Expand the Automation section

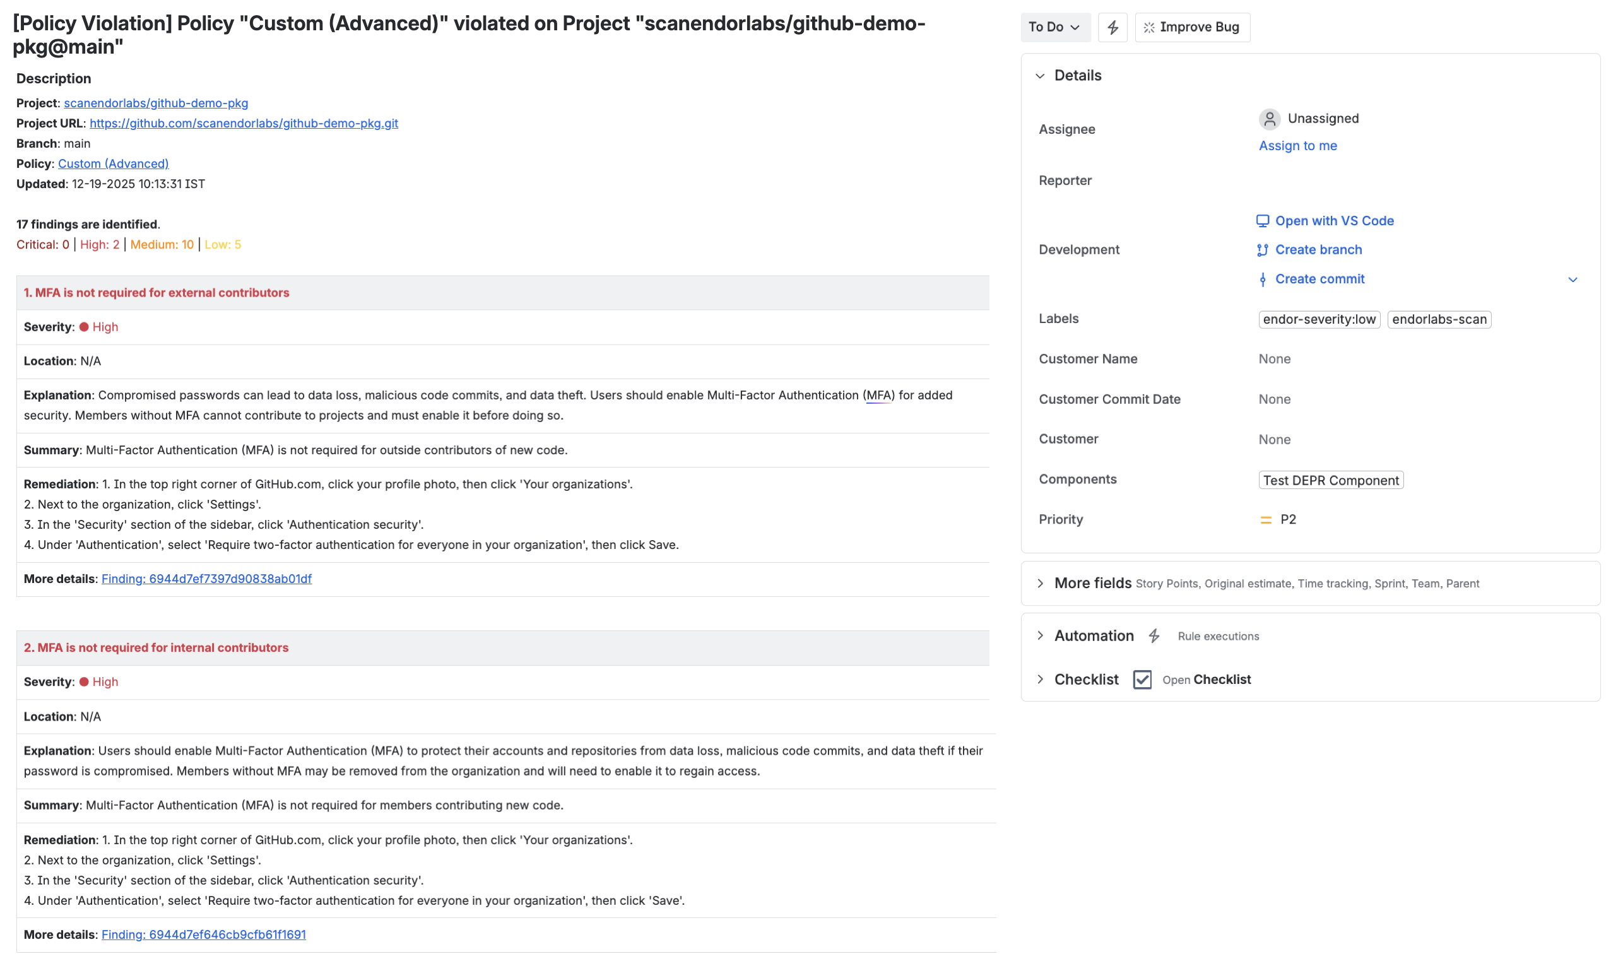click(1041, 636)
